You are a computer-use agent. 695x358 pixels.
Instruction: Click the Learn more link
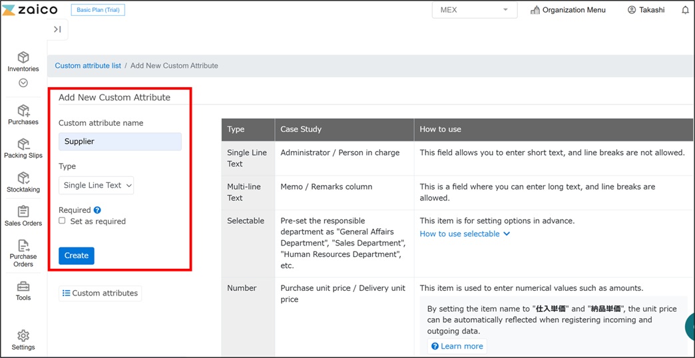457,346
